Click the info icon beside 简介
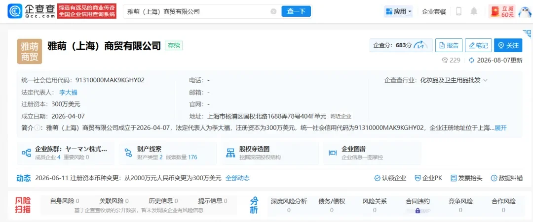The height and width of the screenshot is (222, 533). (37, 128)
